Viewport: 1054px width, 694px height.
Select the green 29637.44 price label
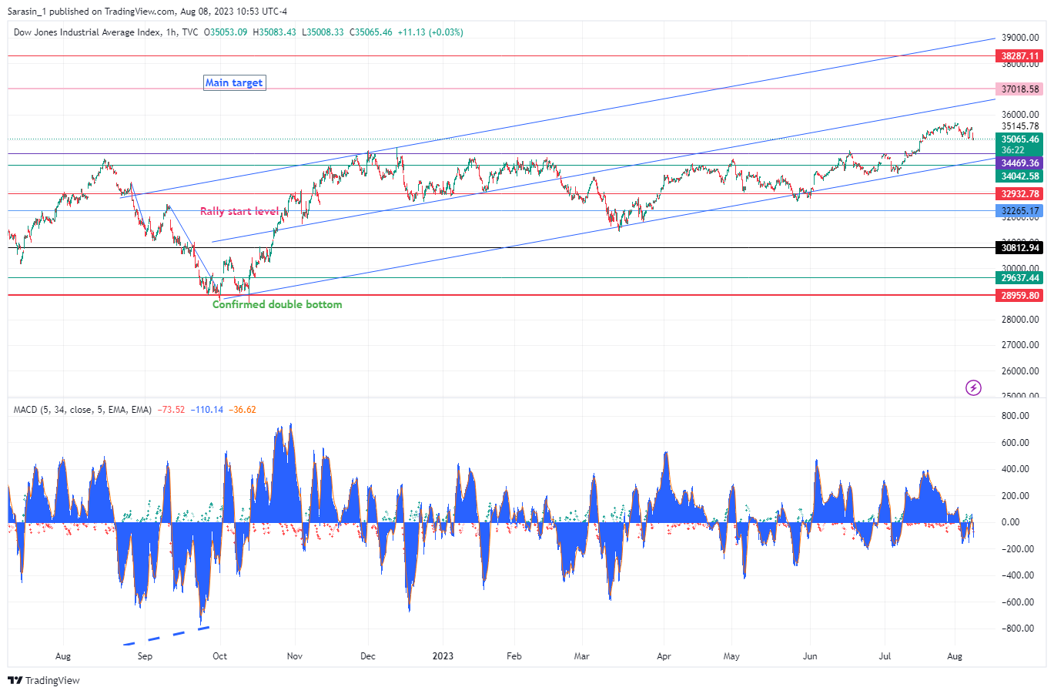pyautogui.click(x=1019, y=278)
